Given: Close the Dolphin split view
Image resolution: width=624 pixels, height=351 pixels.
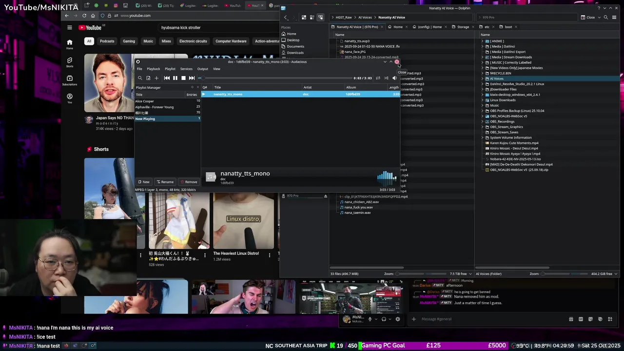Looking at the screenshot, I should [x=588, y=17].
